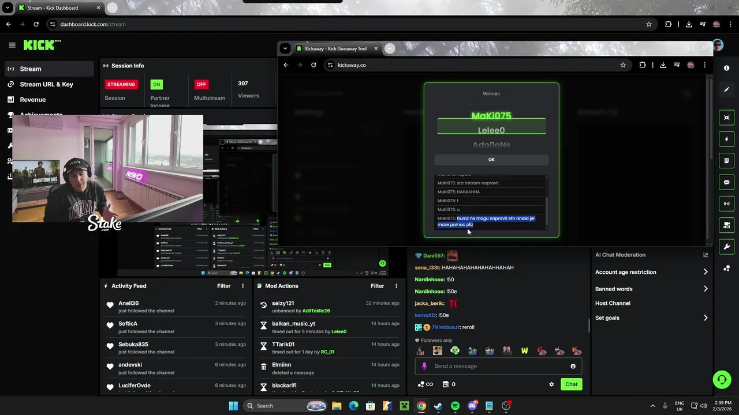Image resolution: width=739 pixels, height=415 pixels.
Task: Click the AdilTeklic26 moderator link
Action: point(316,311)
